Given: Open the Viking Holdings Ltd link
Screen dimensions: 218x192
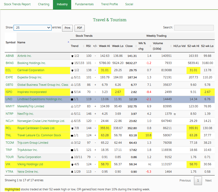Looking at the screenshot, I should pyautogui.click(x=30, y=164).
